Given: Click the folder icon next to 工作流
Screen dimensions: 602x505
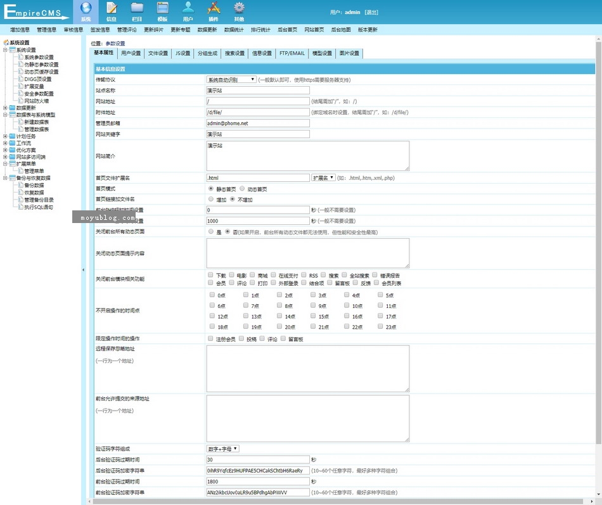Looking at the screenshot, I should pyautogui.click(x=12, y=143).
